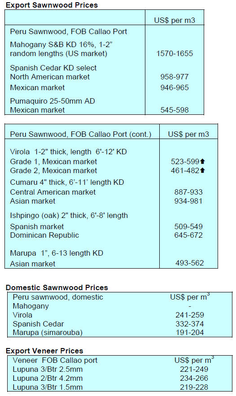Select the Lupuna 3/Btr 1.5mm price 219-228
The height and width of the screenshot is (396, 236).
pos(194,387)
